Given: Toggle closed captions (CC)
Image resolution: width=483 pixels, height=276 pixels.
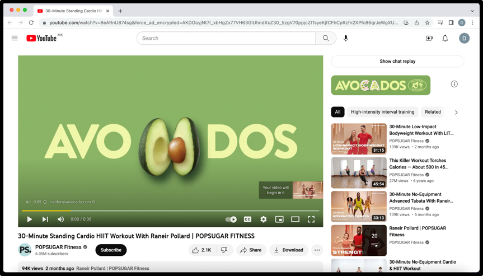Looking at the screenshot, I should (247, 219).
